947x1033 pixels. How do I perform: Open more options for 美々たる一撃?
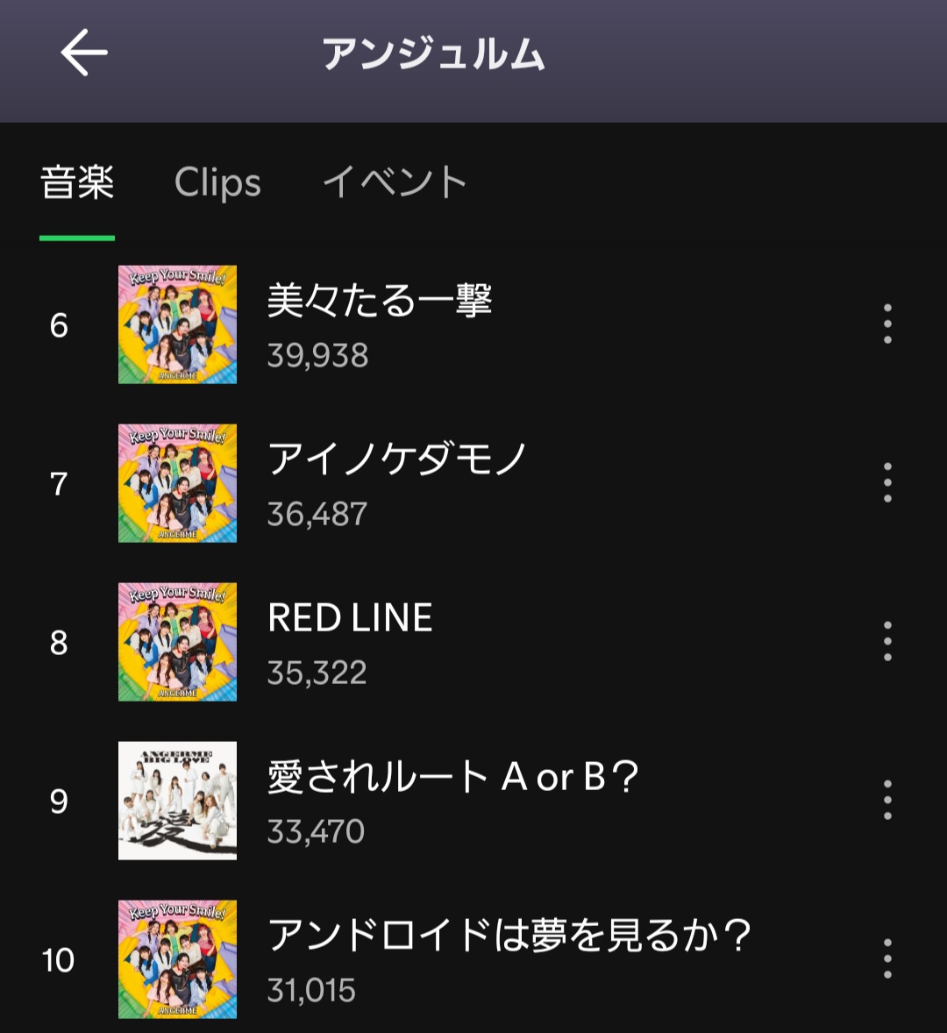(x=887, y=324)
